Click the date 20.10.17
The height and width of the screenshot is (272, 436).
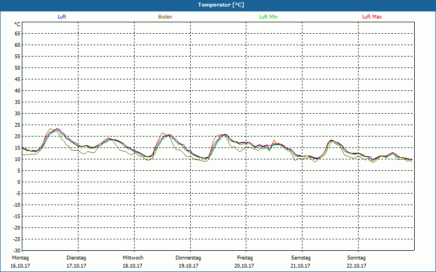pos(244,266)
